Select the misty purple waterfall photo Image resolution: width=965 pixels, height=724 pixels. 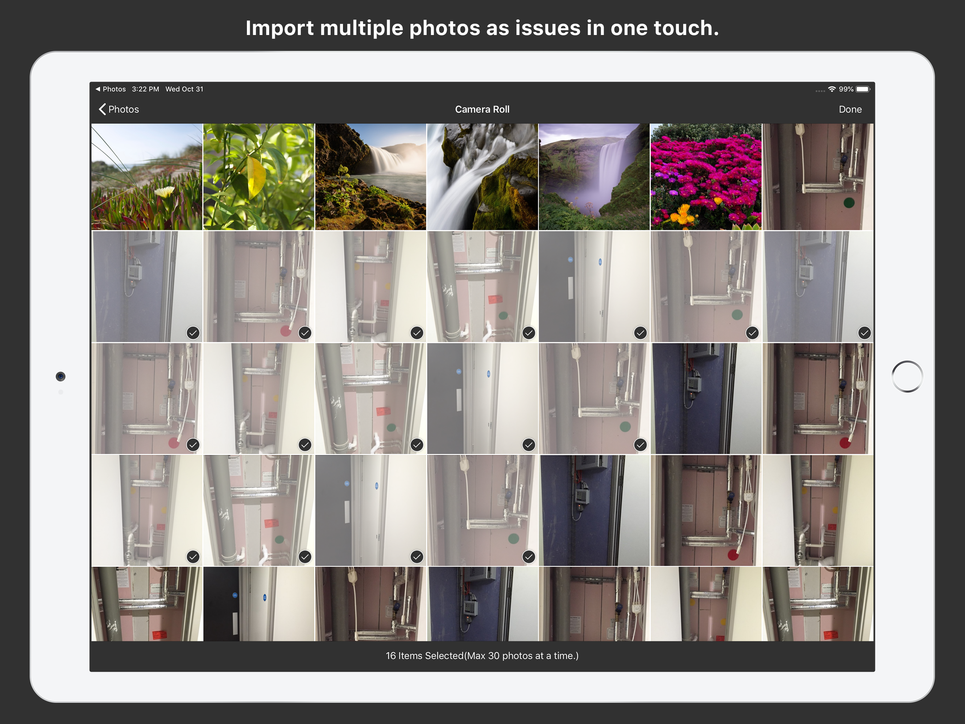tap(594, 176)
